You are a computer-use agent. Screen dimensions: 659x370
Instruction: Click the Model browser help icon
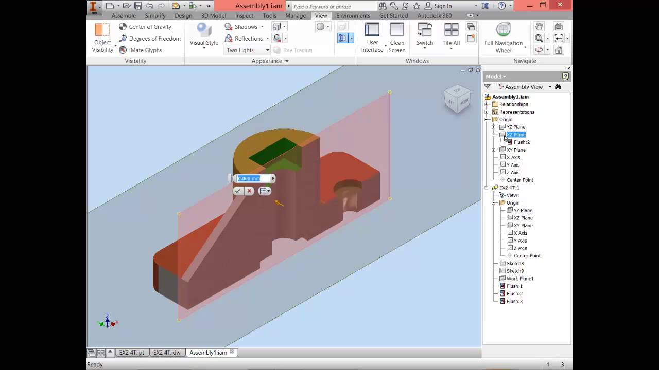click(565, 76)
